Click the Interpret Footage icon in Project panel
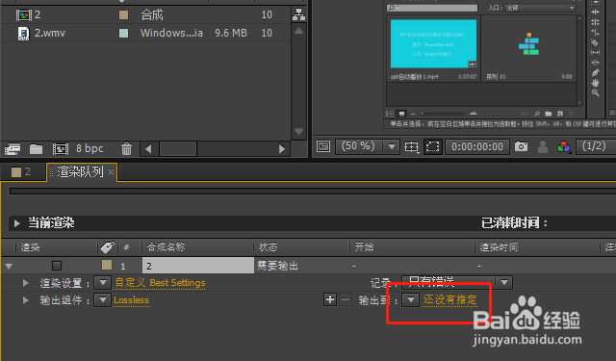The image size is (616, 361). tap(13, 149)
